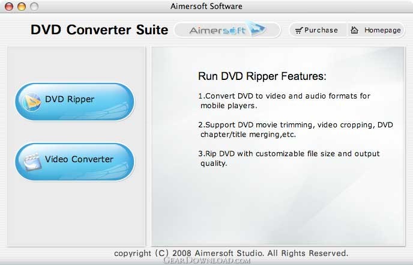Click the gray zoom window button
This screenshot has width=413, height=265.
click(34, 7)
